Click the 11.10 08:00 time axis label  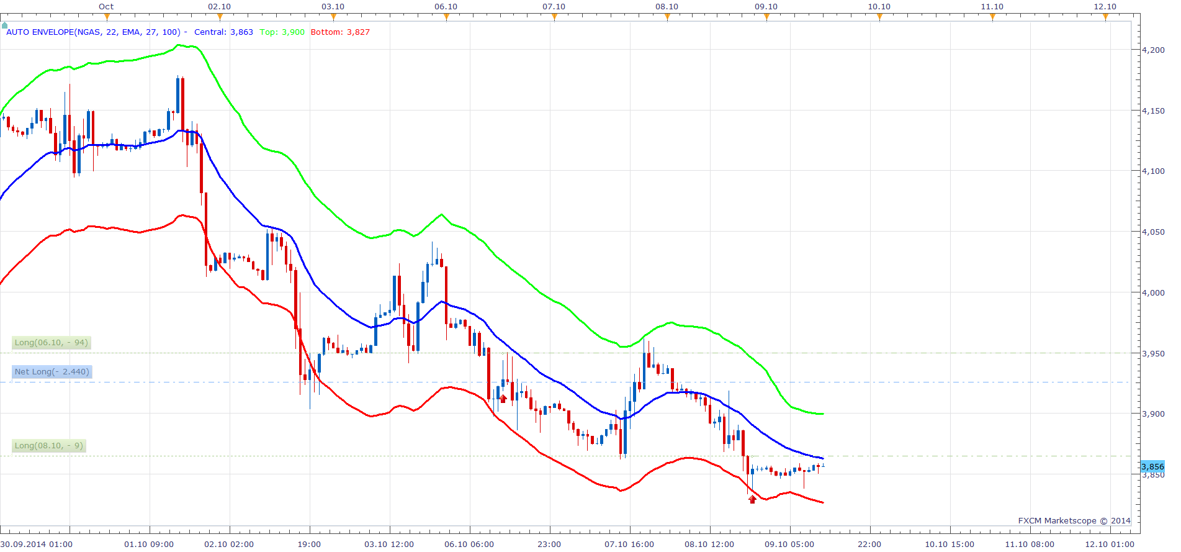(x=1030, y=544)
